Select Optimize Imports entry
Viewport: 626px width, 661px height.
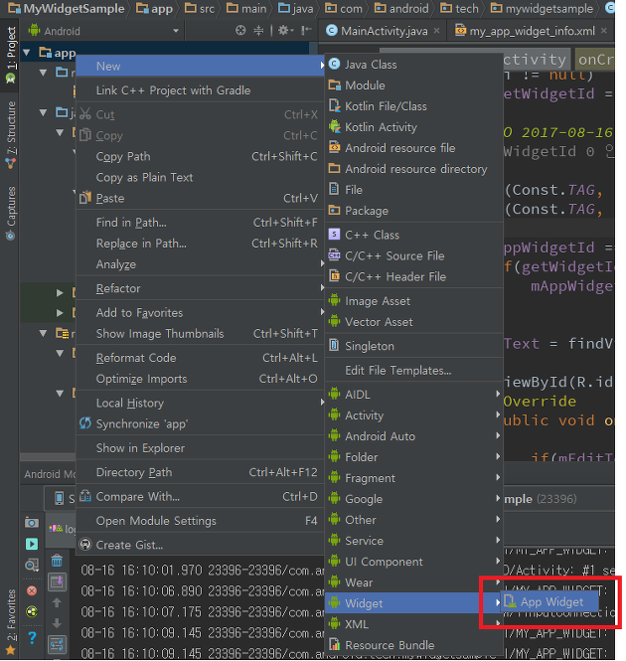(x=200, y=379)
